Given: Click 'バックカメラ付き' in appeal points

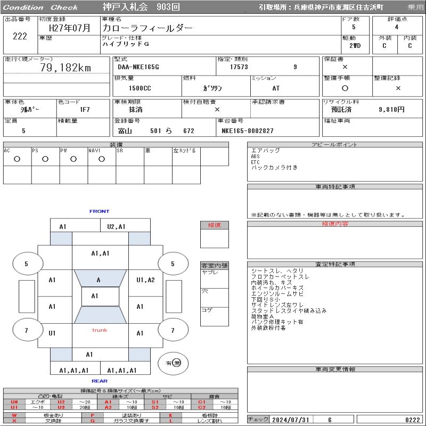Looking at the screenshot, I should (x=274, y=168).
